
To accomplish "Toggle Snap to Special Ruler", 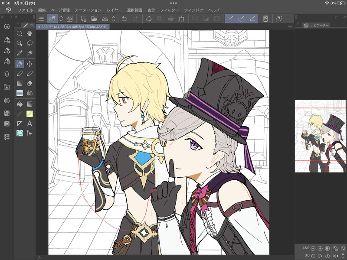I will tap(241, 19).
